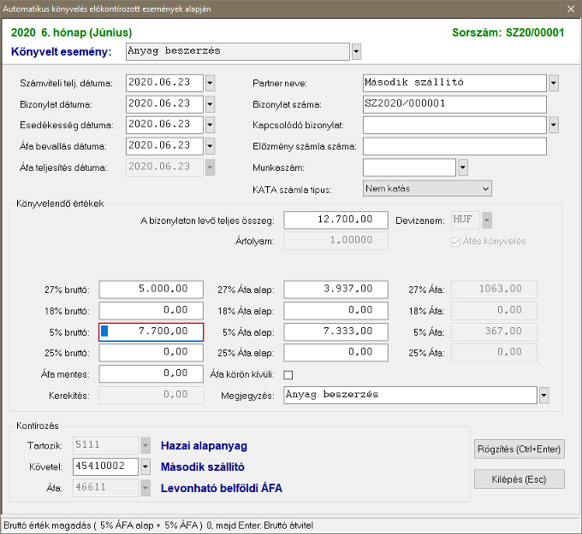Click the Bizonylat száma input field
This screenshot has width=582, height=534.
tap(454, 104)
